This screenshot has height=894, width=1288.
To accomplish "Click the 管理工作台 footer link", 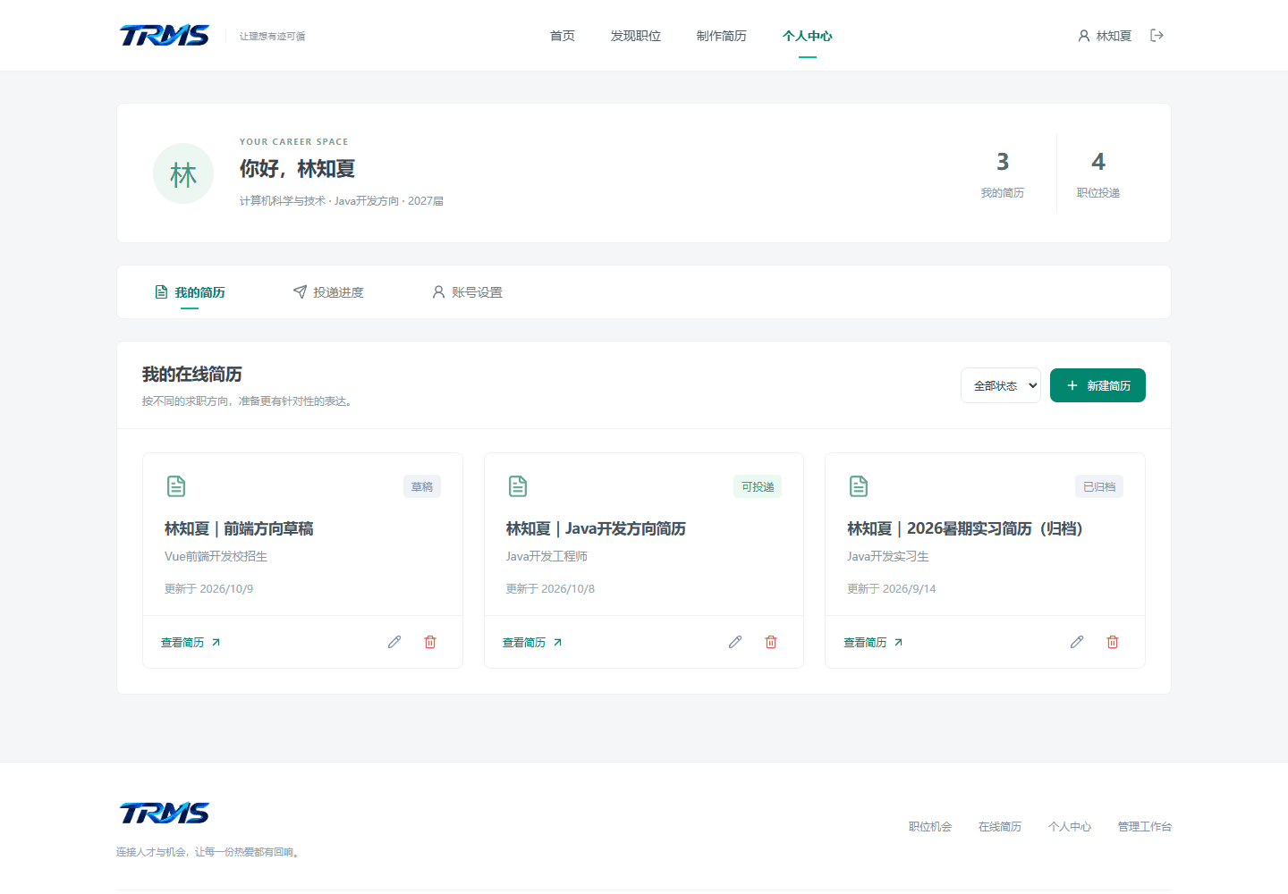I will coord(1145,827).
